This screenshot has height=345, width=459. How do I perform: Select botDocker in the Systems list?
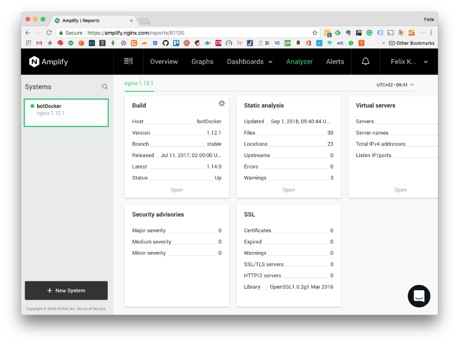tap(66, 110)
